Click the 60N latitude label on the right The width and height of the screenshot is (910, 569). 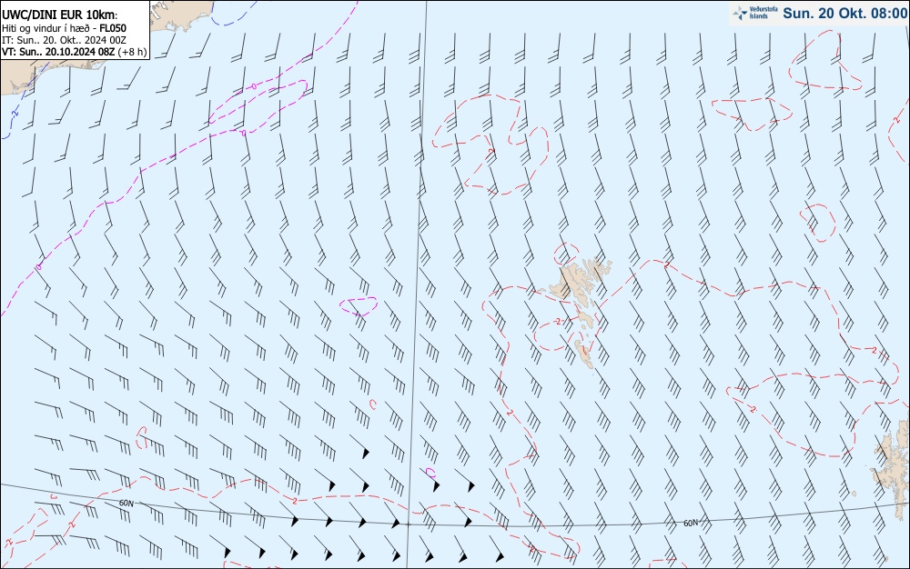(691, 523)
